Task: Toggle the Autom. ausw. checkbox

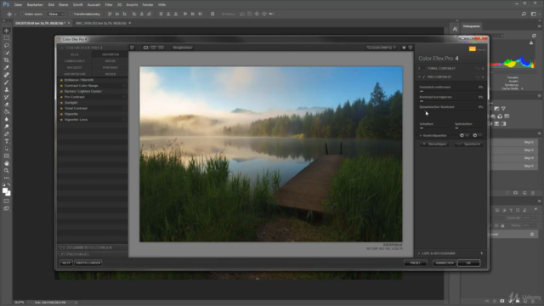Action: click(22, 14)
